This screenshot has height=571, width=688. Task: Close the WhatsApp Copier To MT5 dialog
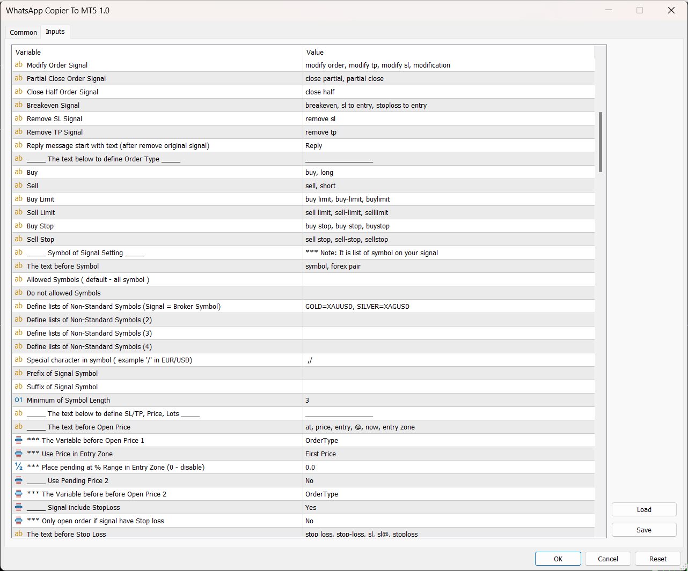671,10
